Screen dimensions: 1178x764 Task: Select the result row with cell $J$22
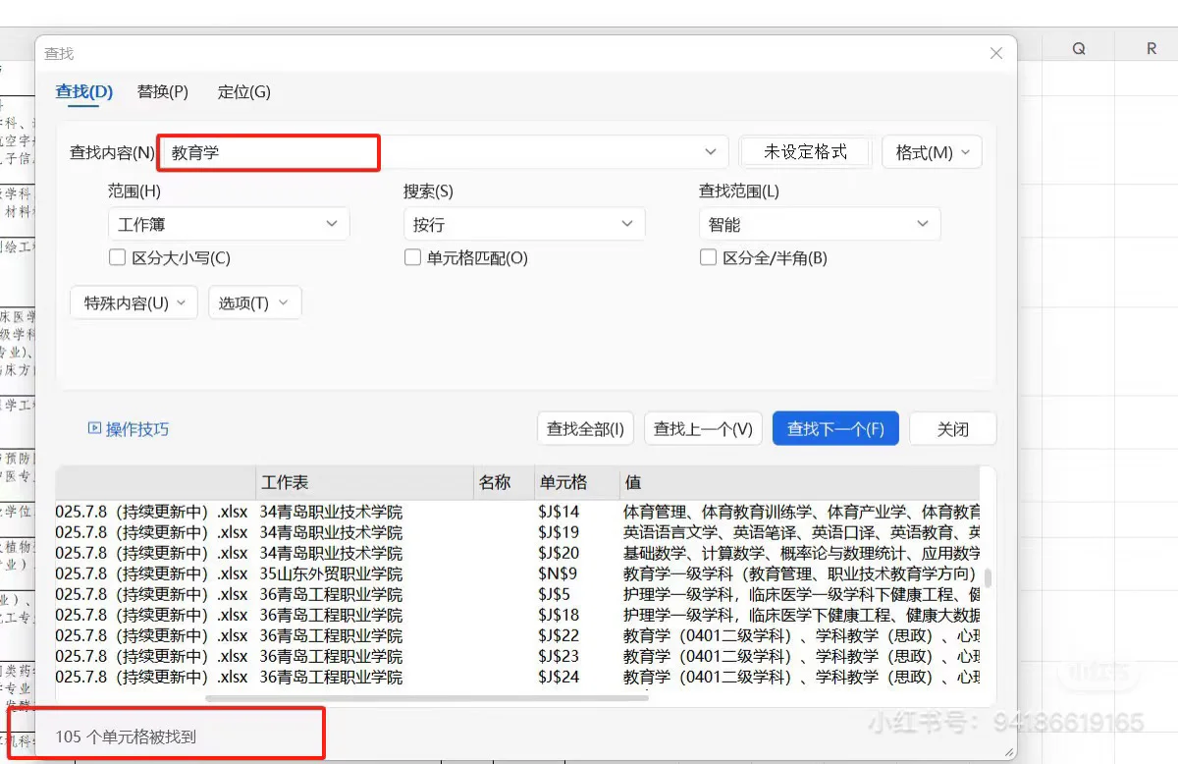pos(518,635)
